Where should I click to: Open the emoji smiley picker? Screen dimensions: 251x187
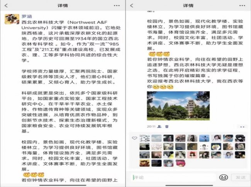pos(223,177)
